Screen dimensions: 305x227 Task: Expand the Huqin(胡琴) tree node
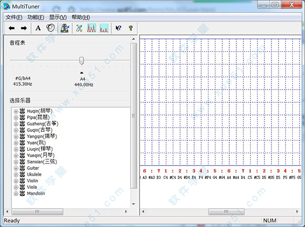[x=16, y=111]
